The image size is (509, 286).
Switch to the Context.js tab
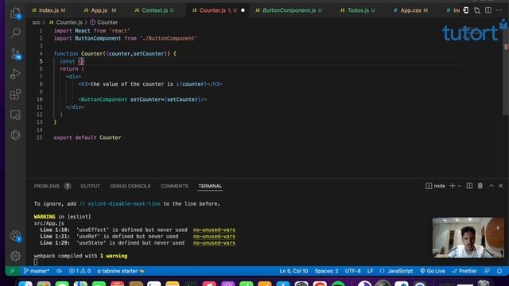[x=154, y=10]
